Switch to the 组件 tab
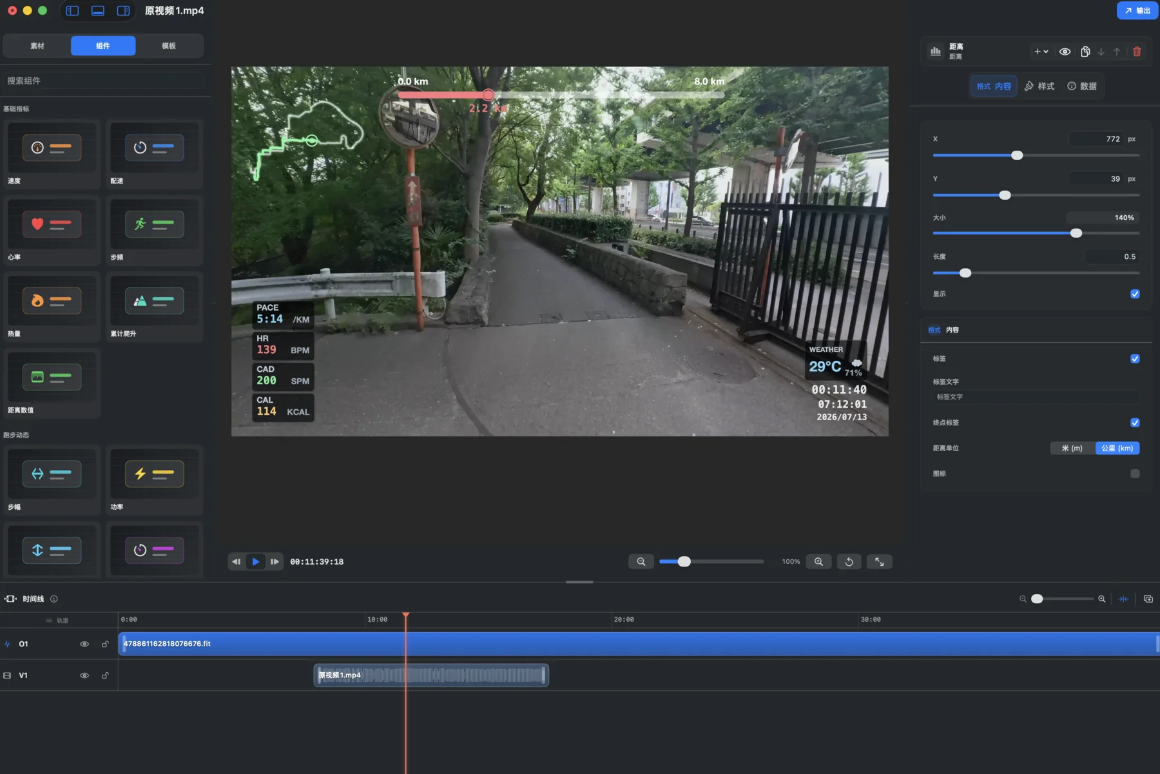This screenshot has width=1160, height=774. point(103,46)
